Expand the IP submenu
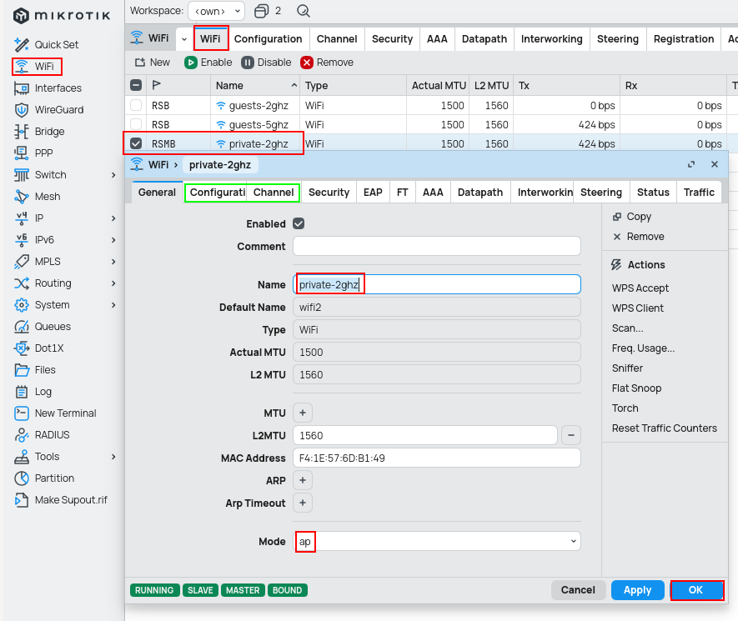Image resolution: width=738 pixels, height=621 pixels. point(113,218)
